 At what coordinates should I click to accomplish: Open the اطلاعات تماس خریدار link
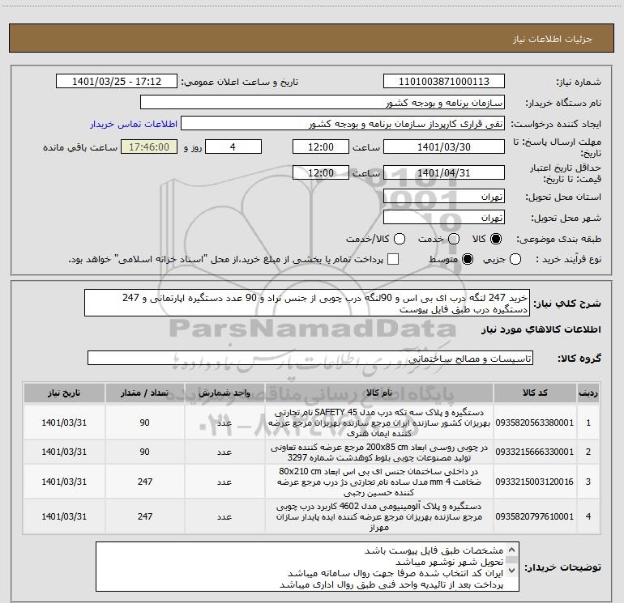tap(134, 124)
